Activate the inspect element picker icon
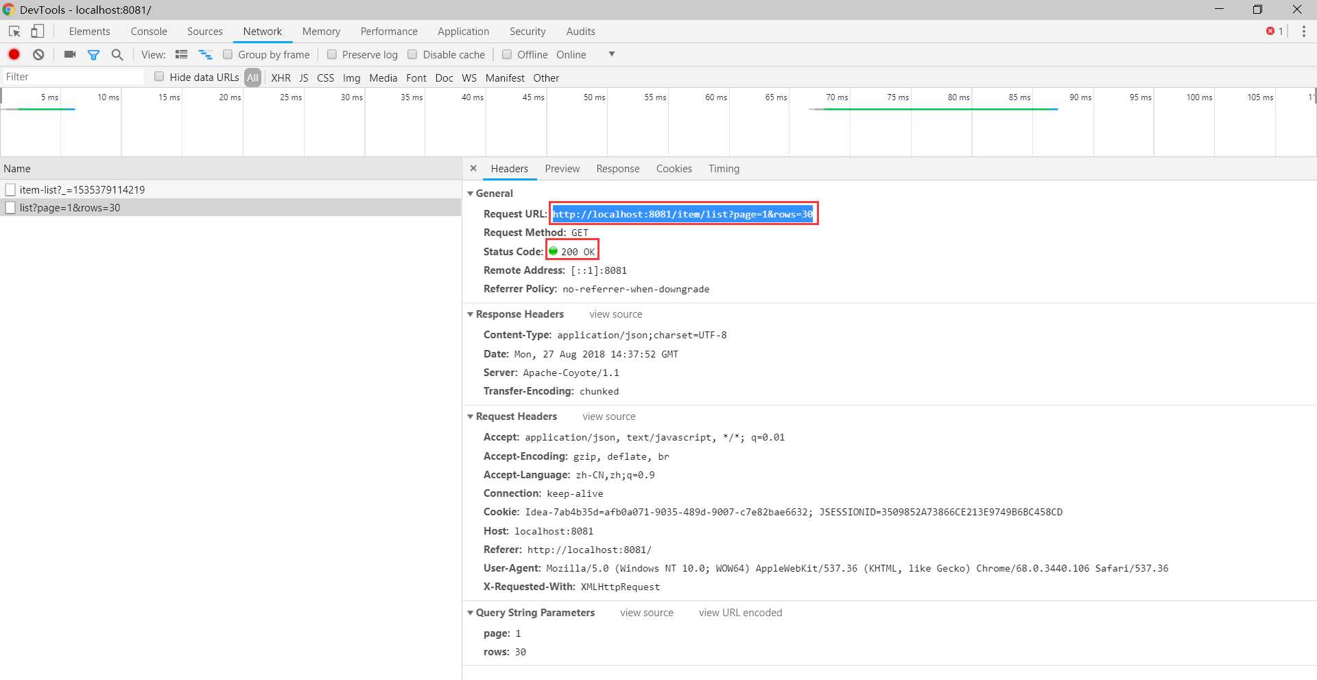This screenshot has width=1317, height=680. (x=14, y=32)
